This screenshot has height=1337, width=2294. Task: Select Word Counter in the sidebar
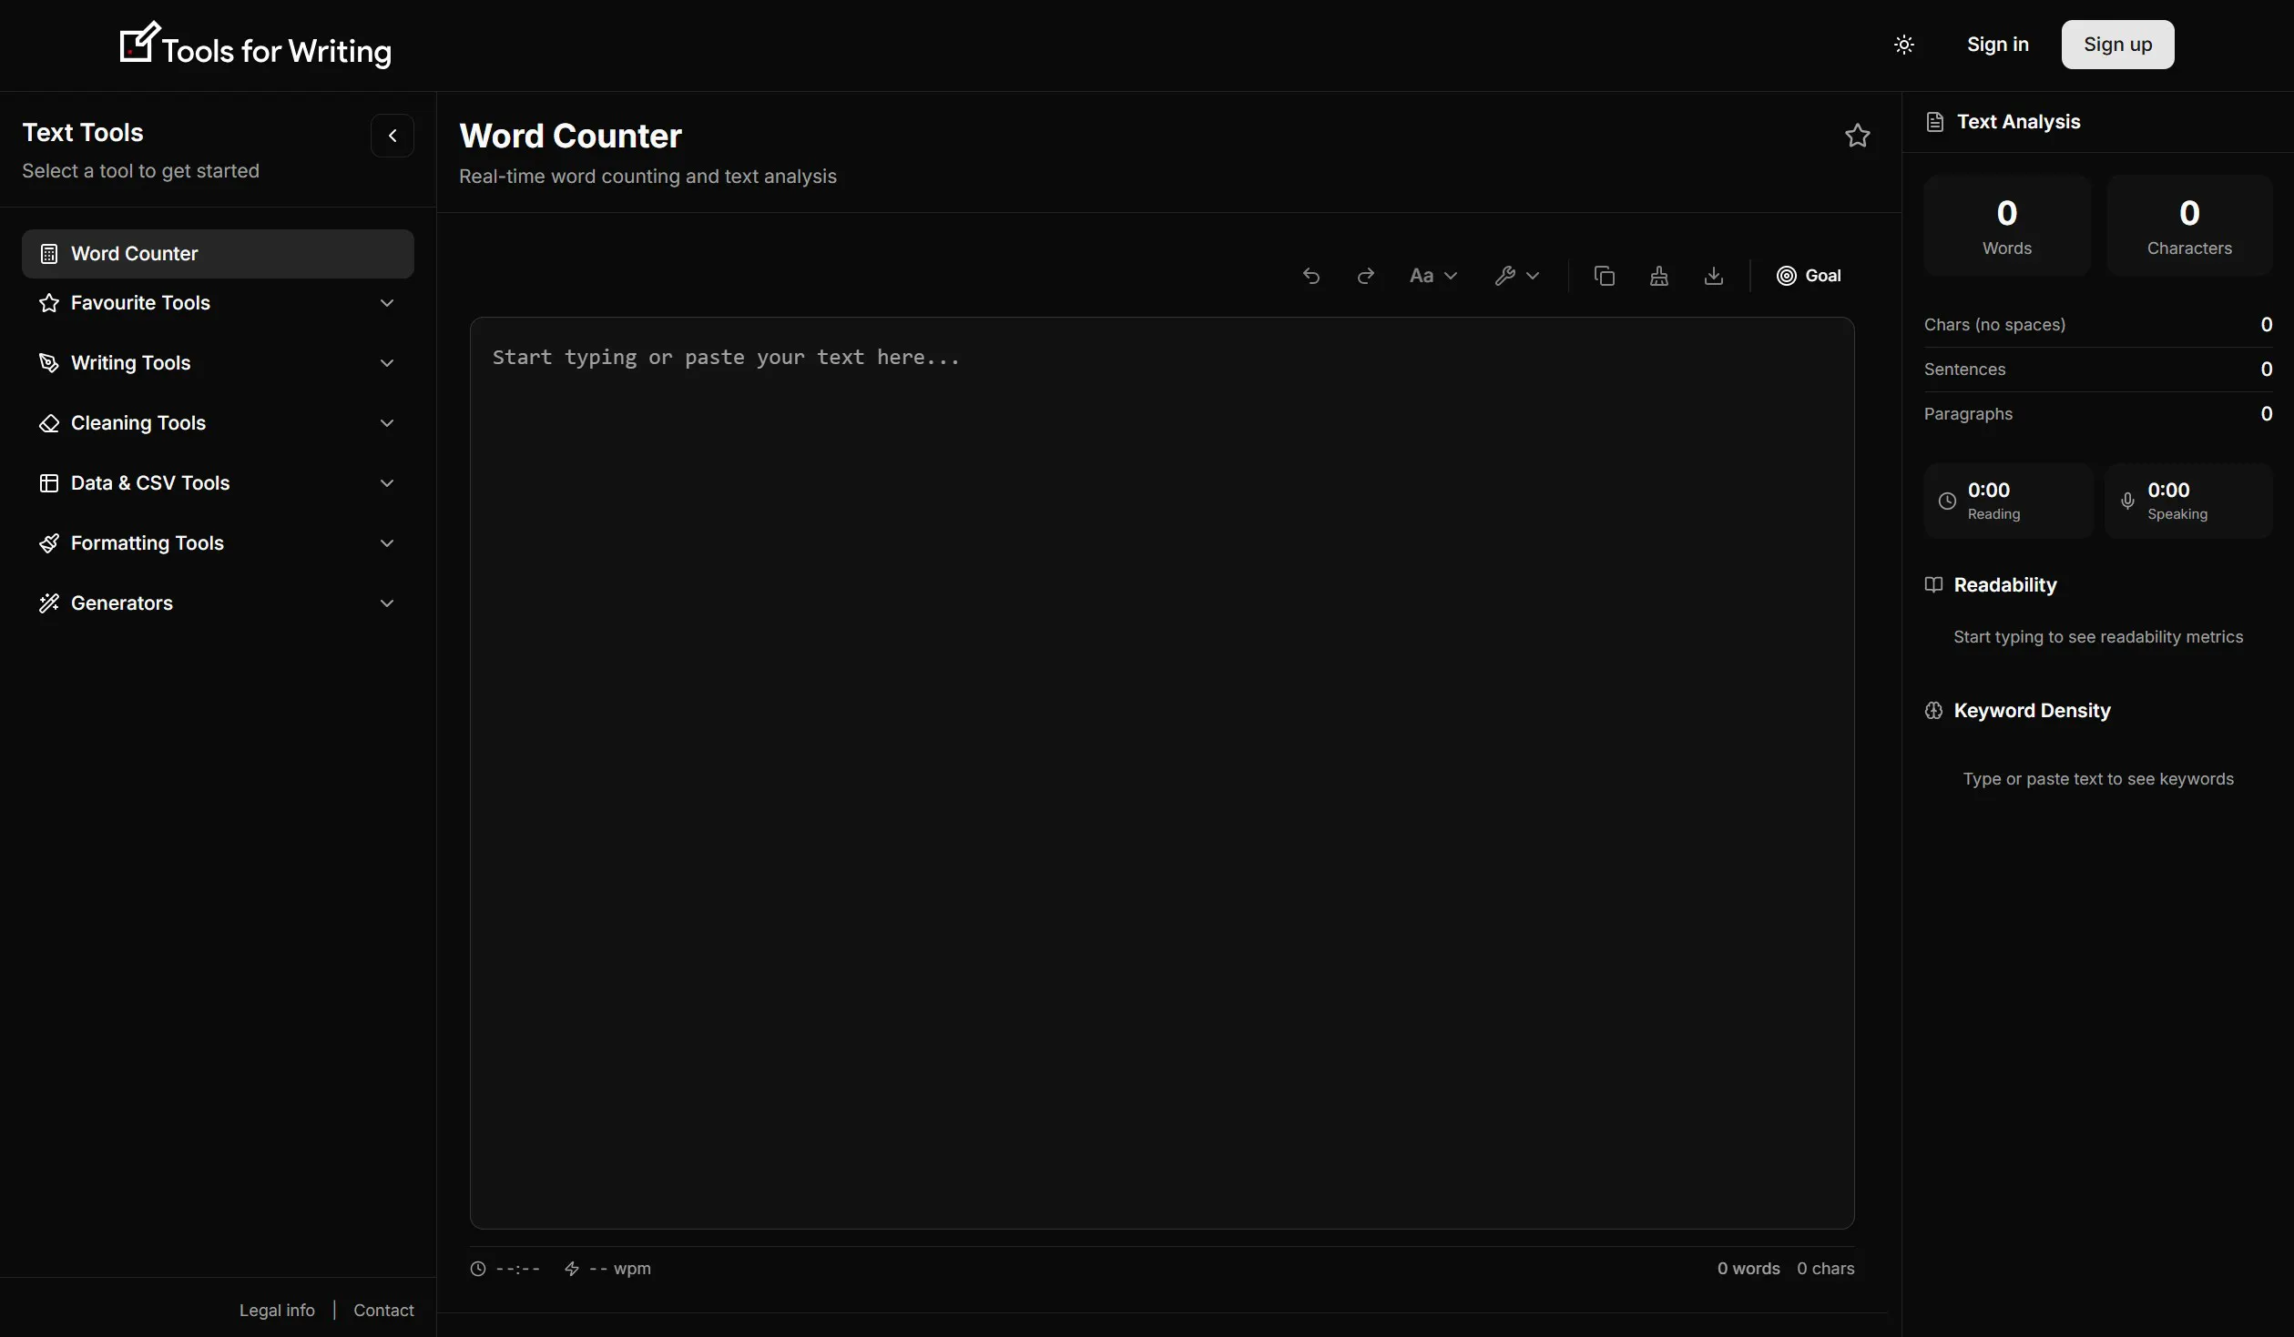pos(218,254)
